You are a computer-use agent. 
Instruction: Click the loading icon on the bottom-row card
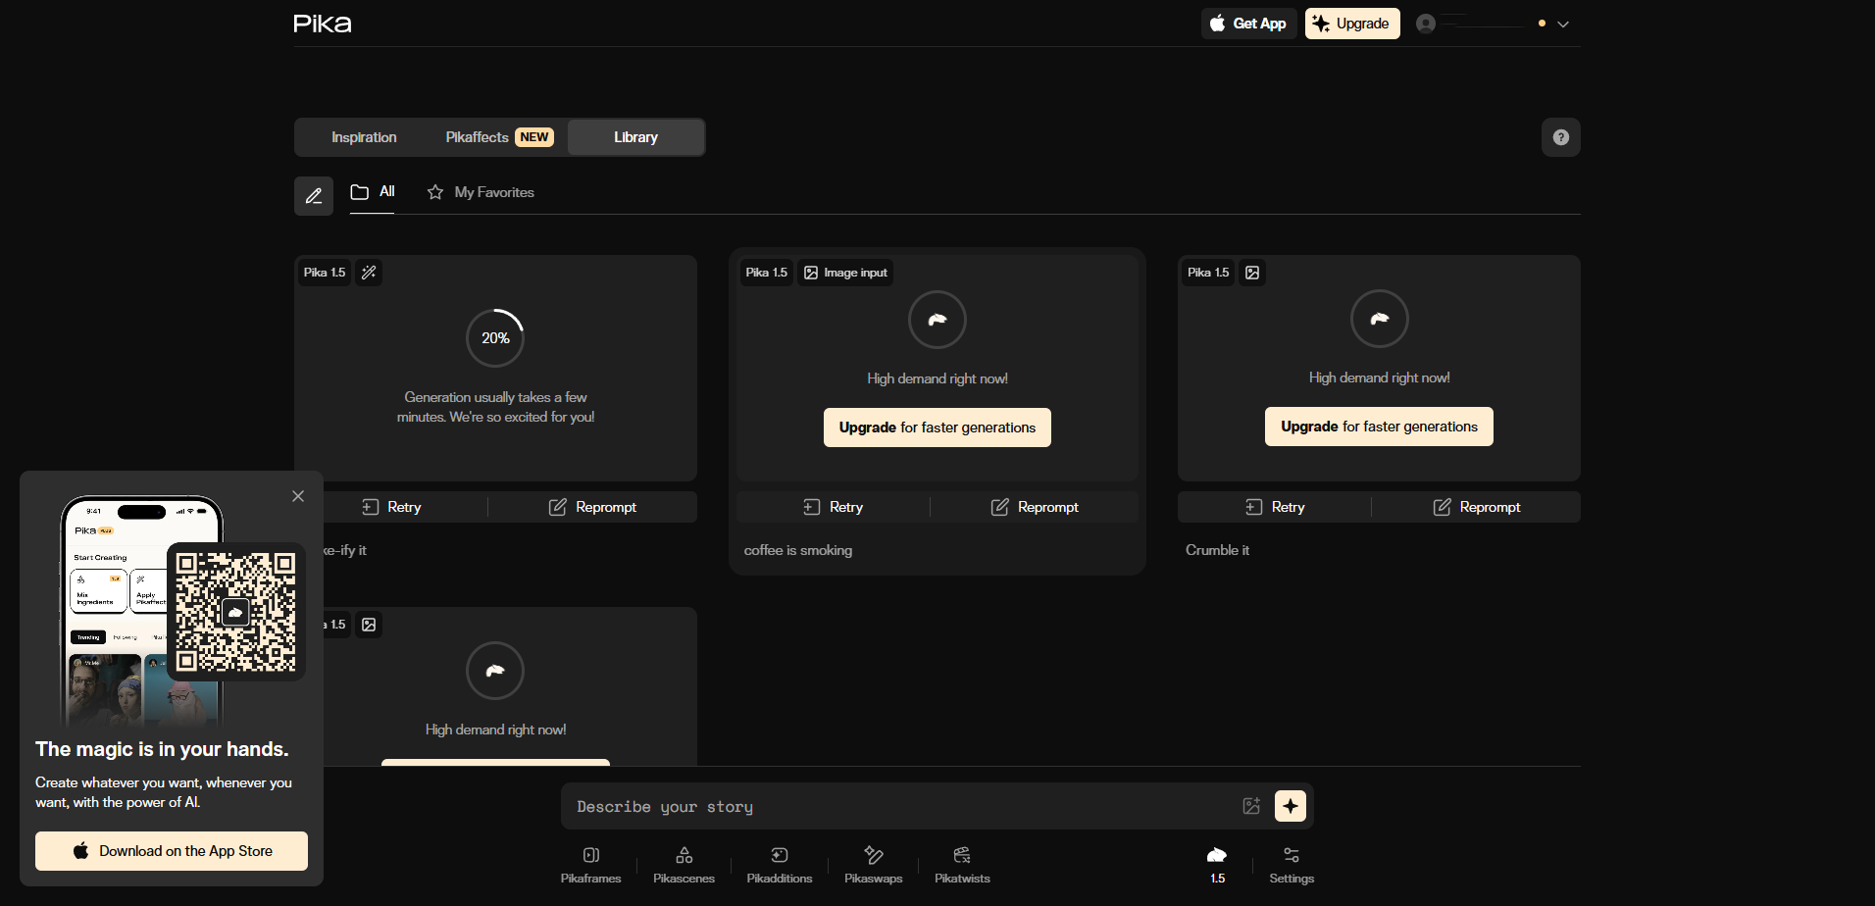495,671
